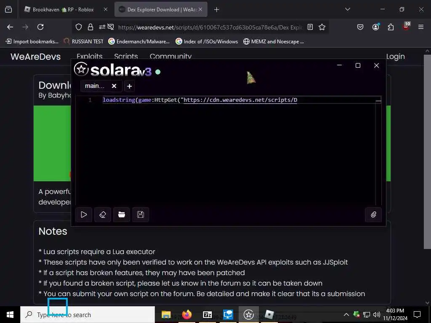This screenshot has height=323, width=431.
Task: Click the green status indicator dot
Action: coord(158,72)
